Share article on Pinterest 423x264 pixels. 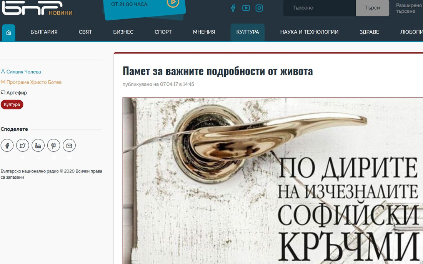tap(54, 146)
